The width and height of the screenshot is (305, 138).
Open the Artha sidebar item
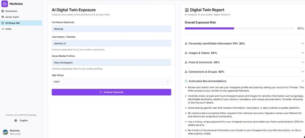[21, 29]
